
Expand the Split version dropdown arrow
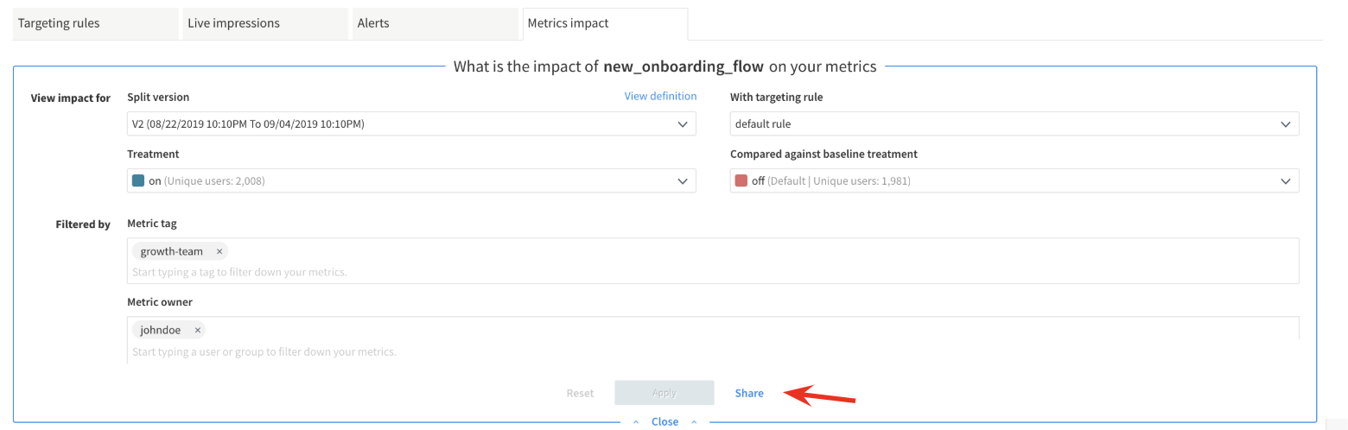[683, 124]
